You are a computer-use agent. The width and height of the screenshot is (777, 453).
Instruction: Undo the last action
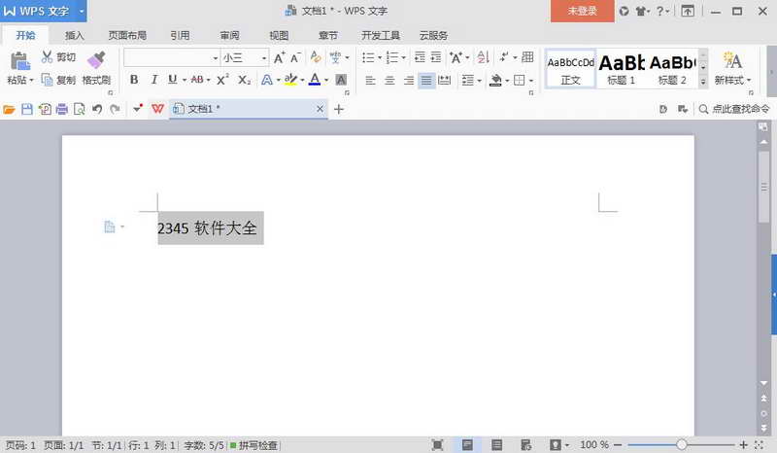97,109
